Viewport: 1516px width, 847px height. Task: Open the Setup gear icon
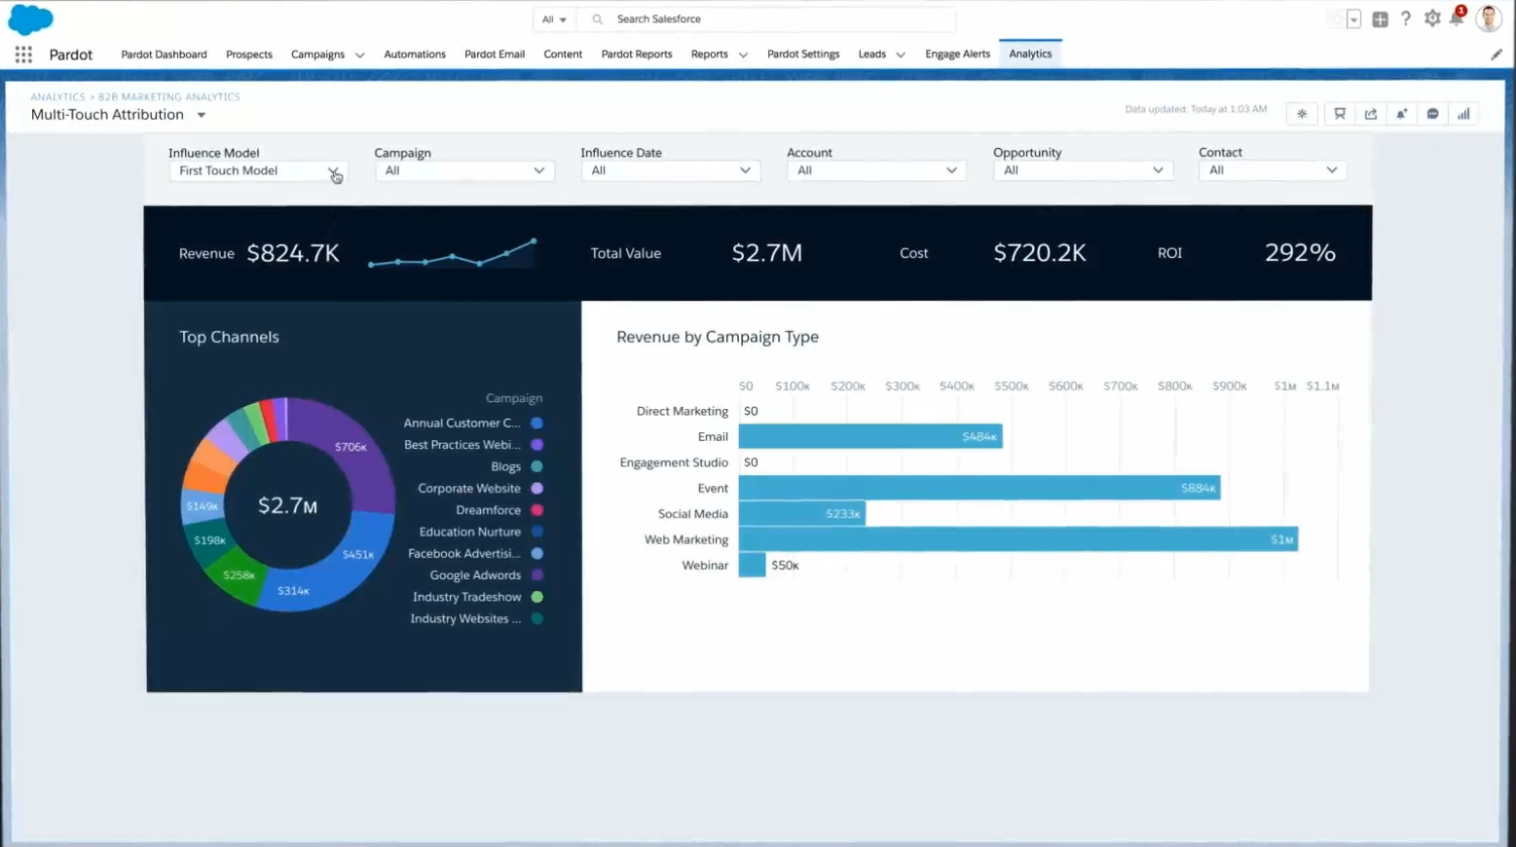(1432, 18)
